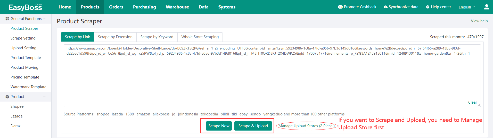Select the Scrape by Link tab

77,37
